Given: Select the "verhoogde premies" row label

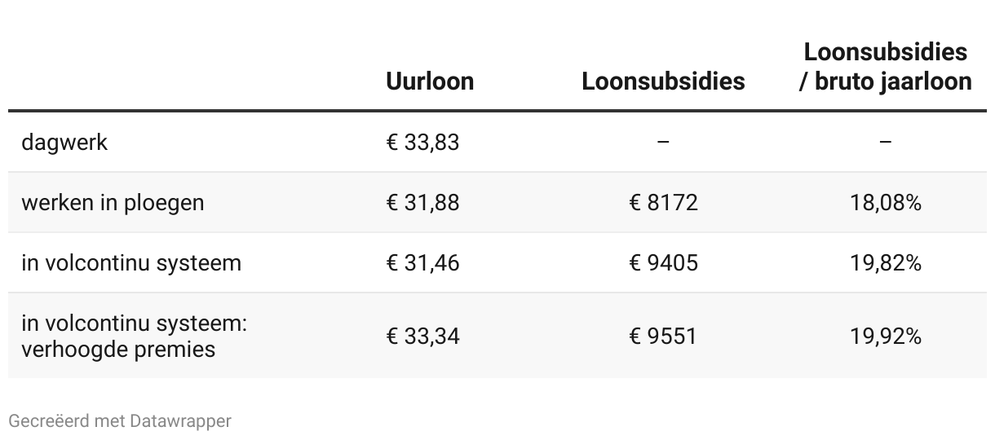Looking at the screenshot, I should tap(118, 349).
